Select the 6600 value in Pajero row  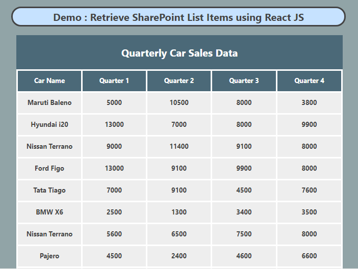[x=309, y=256]
